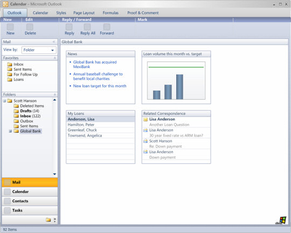
Task: Open Sent Items folder icon in Favorites
Action: (10, 69)
